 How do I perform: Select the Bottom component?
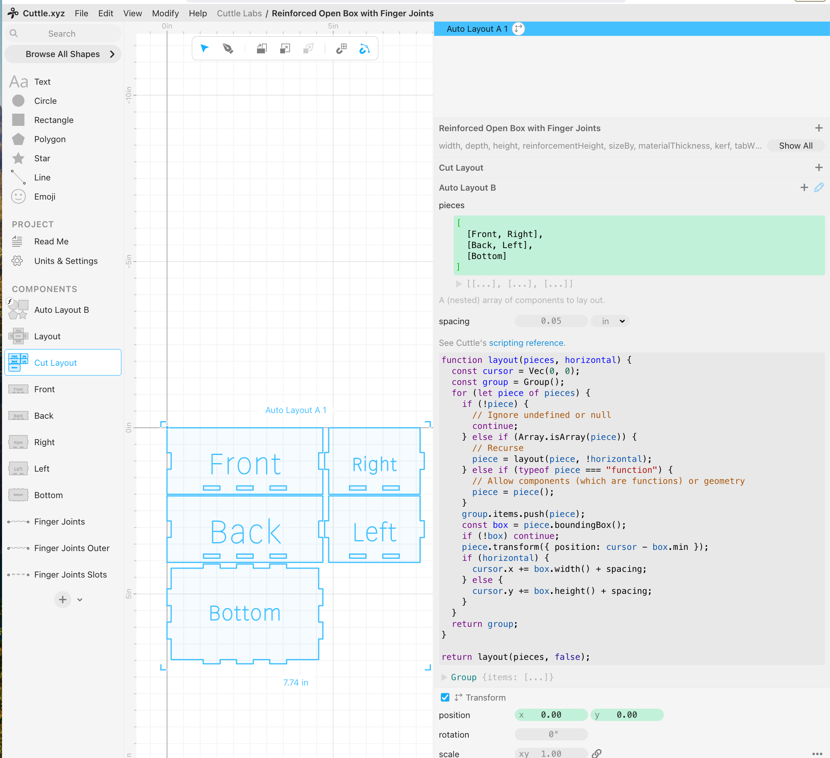(x=63, y=495)
